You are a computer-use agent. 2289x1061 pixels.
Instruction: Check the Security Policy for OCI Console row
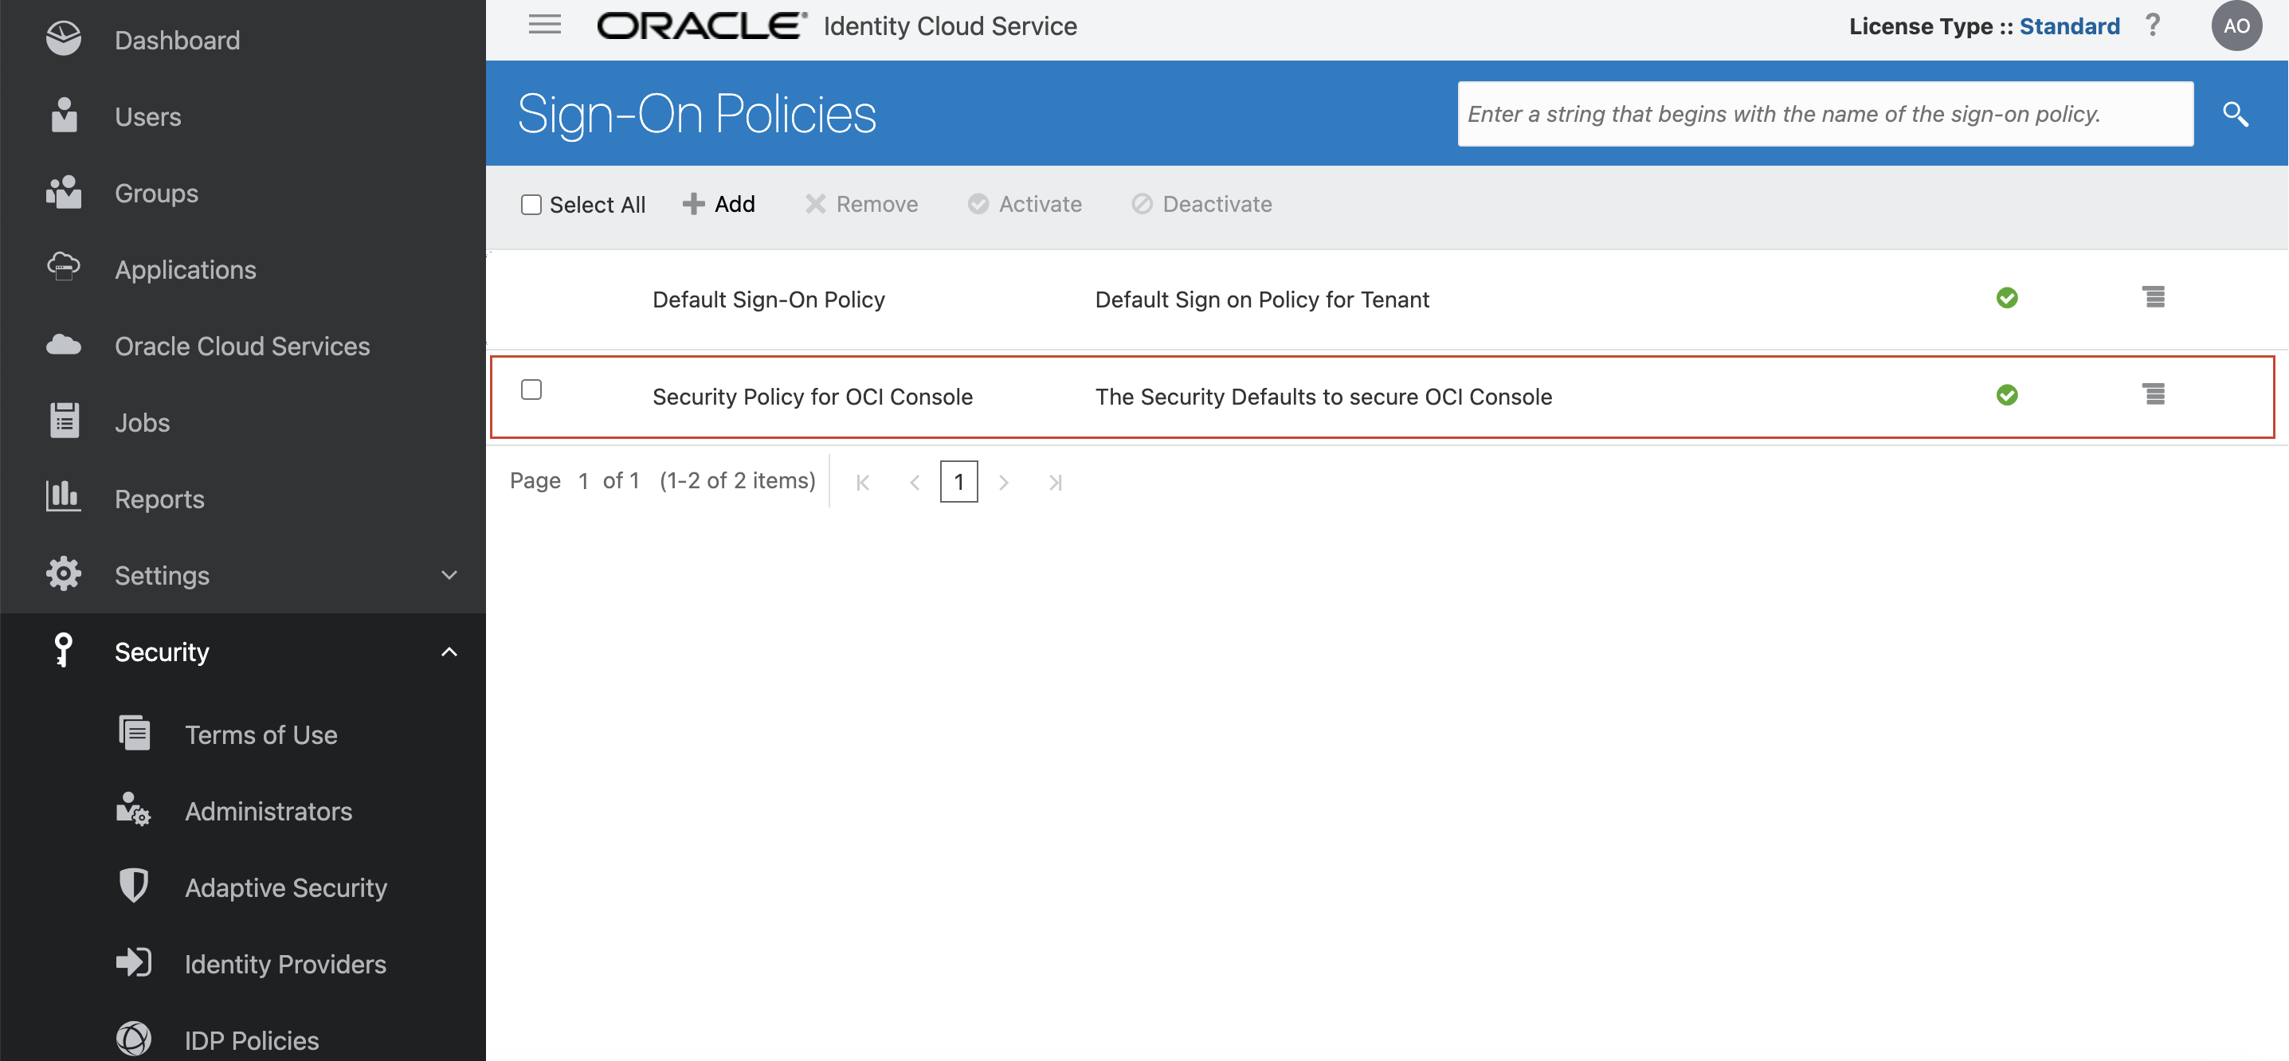pyautogui.click(x=532, y=390)
